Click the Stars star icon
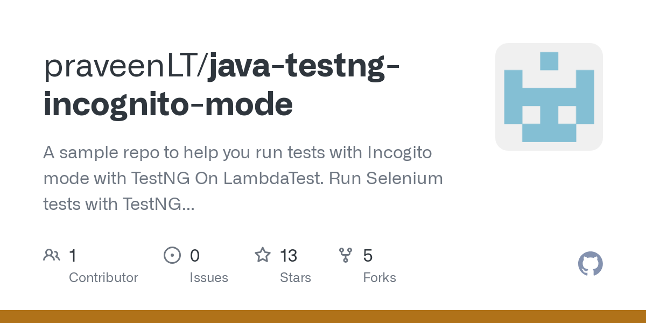This screenshot has width=646, height=323. pos(262,255)
